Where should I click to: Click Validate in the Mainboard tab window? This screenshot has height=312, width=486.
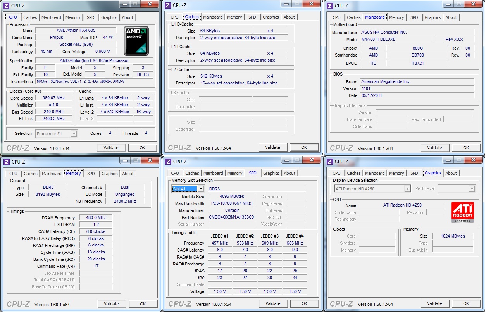pos(434,148)
